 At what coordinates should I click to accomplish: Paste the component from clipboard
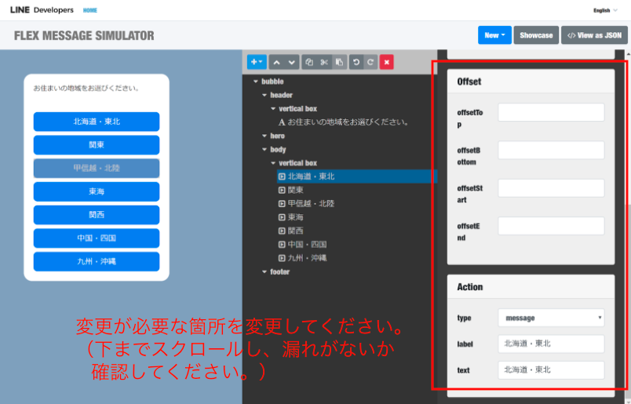(x=339, y=62)
